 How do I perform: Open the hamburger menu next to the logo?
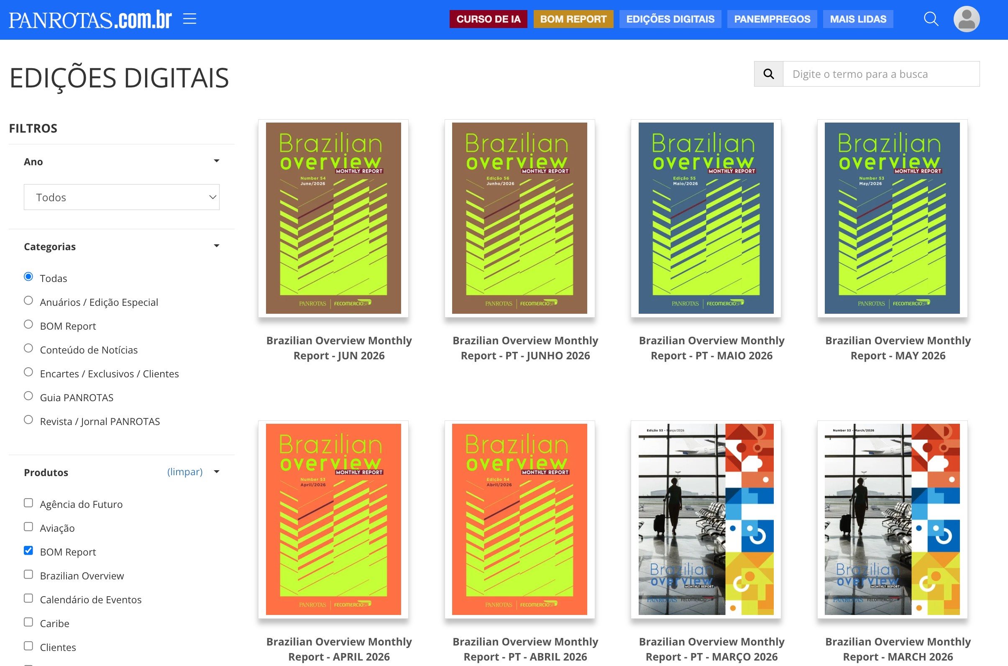tap(189, 19)
